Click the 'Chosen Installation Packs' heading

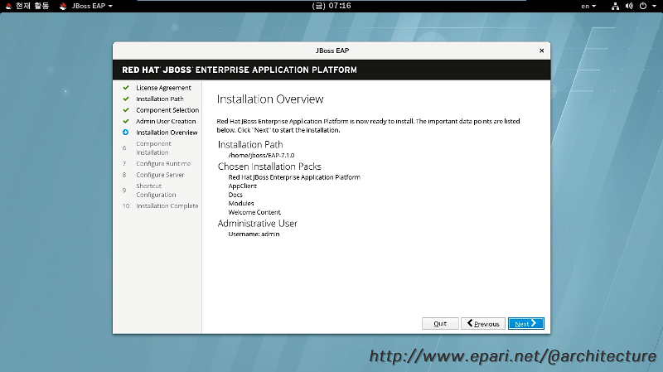269,167
